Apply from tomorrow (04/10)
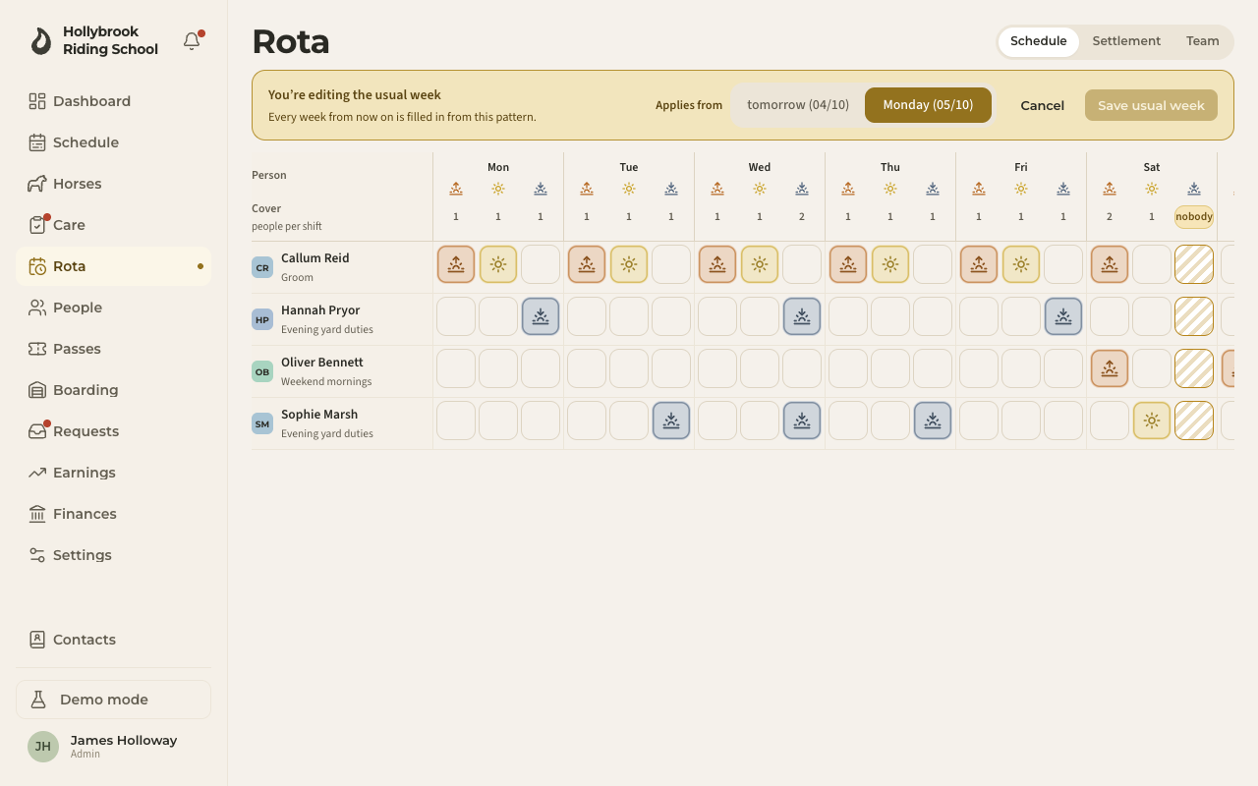The height and width of the screenshot is (786, 1258). pyautogui.click(x=798, y=105)
